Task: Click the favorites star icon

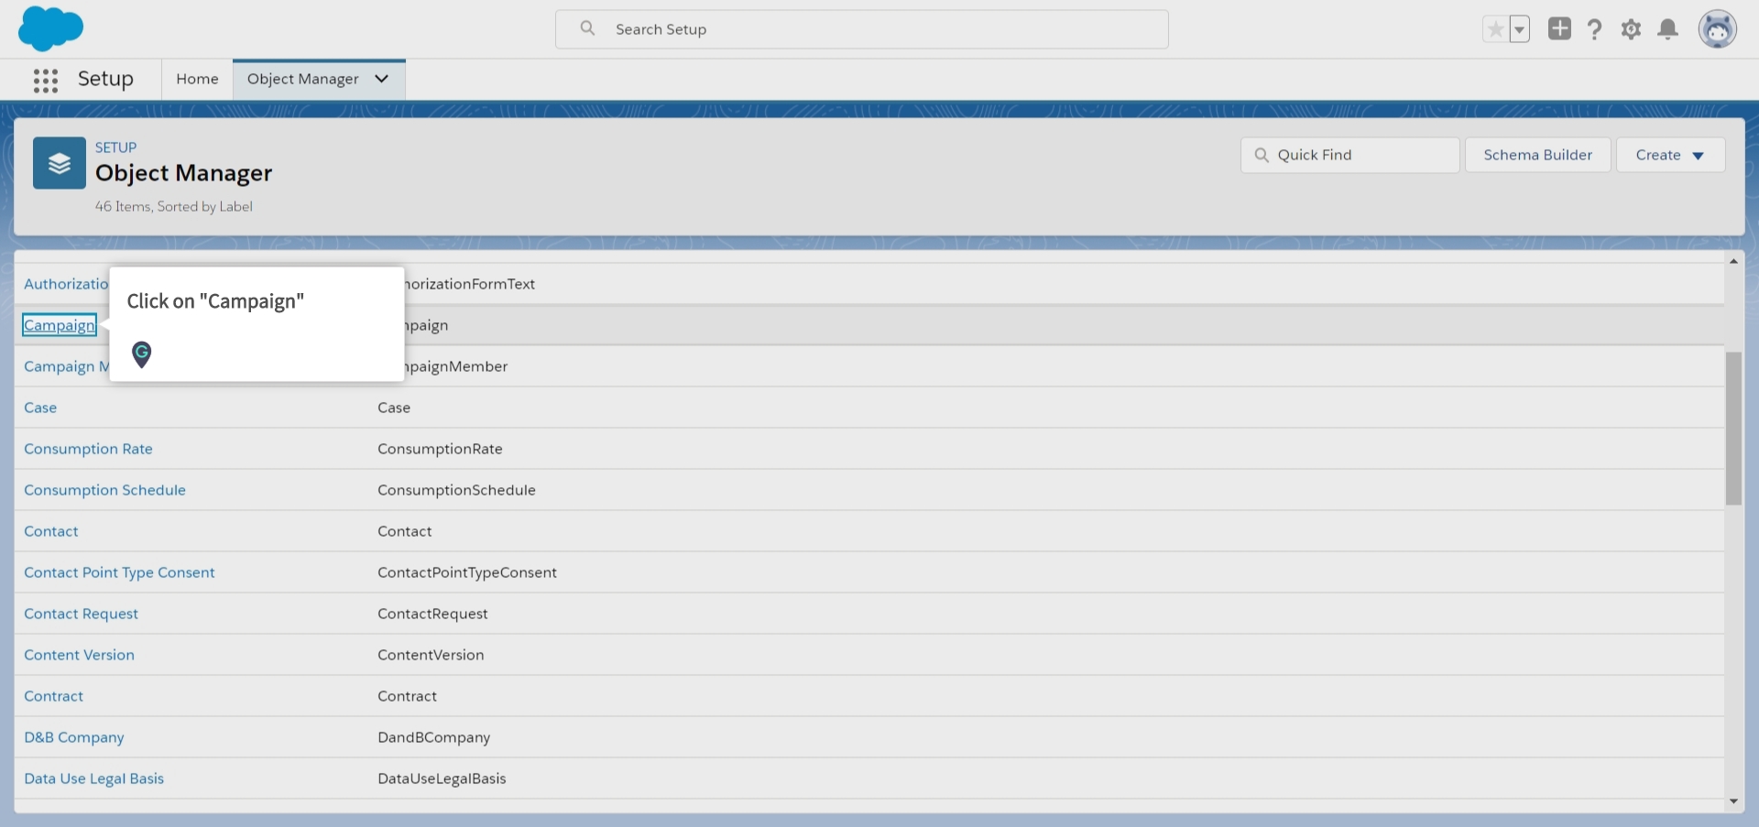Action: [1495, 29]
